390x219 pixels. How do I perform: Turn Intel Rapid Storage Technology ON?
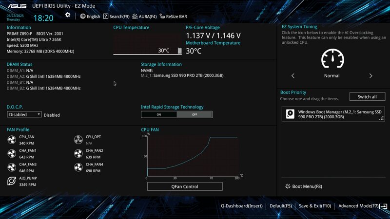coord(159,114)
